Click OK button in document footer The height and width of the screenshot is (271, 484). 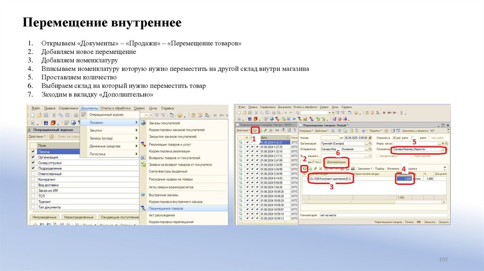(x=419, y=222)
